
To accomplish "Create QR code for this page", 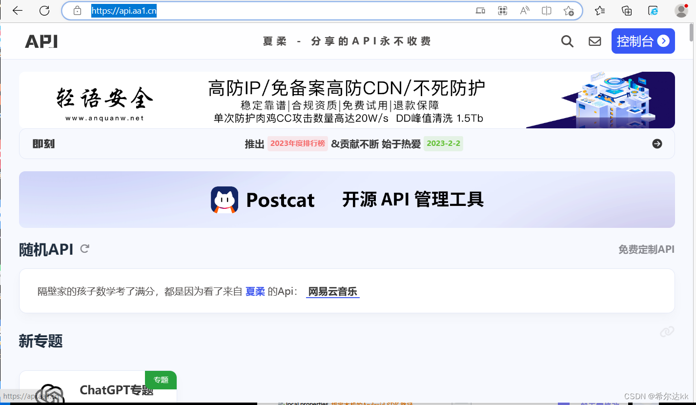I will click(x=503, y=11).
